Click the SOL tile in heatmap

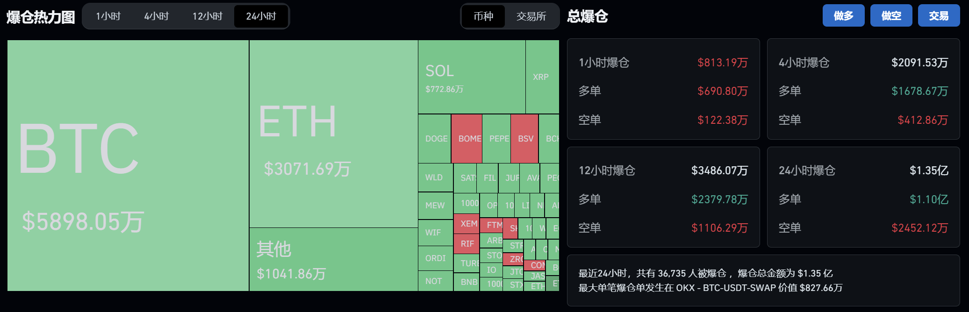[x=471, y=77]
